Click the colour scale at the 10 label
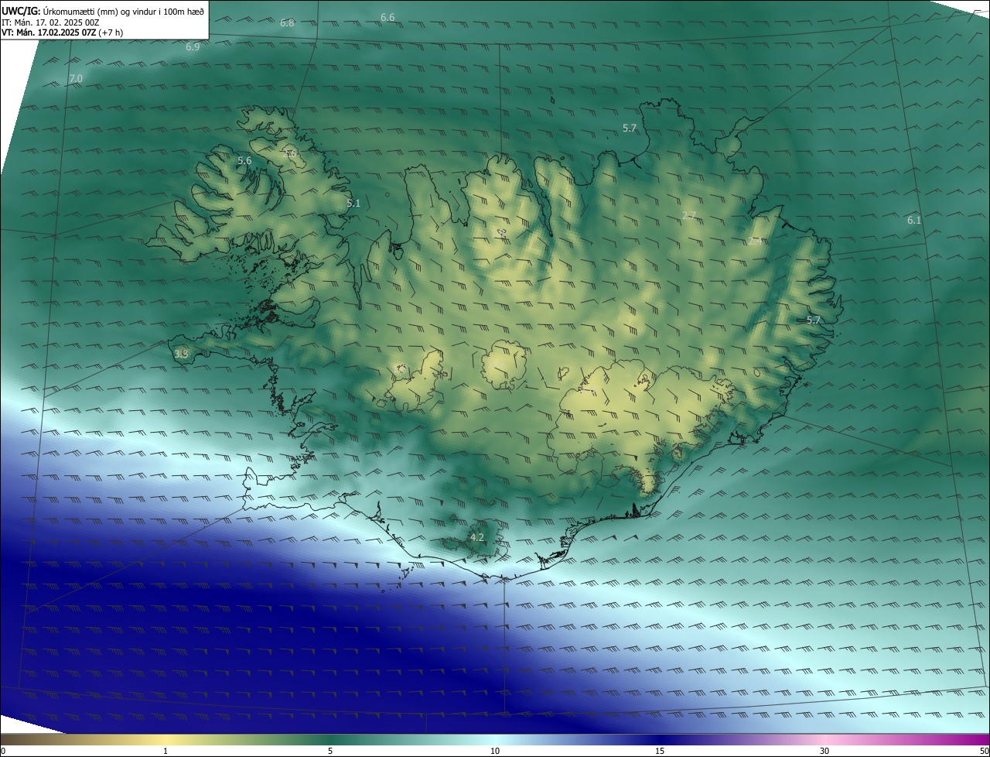This screenshot has height=757, width=990. pyautogui.click(x=495, y=751)
